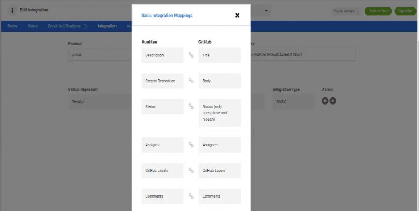Click link icon beside Description mapping
Image resolution: width=419 pixels, height=211 pixels.
pos(191,55)
